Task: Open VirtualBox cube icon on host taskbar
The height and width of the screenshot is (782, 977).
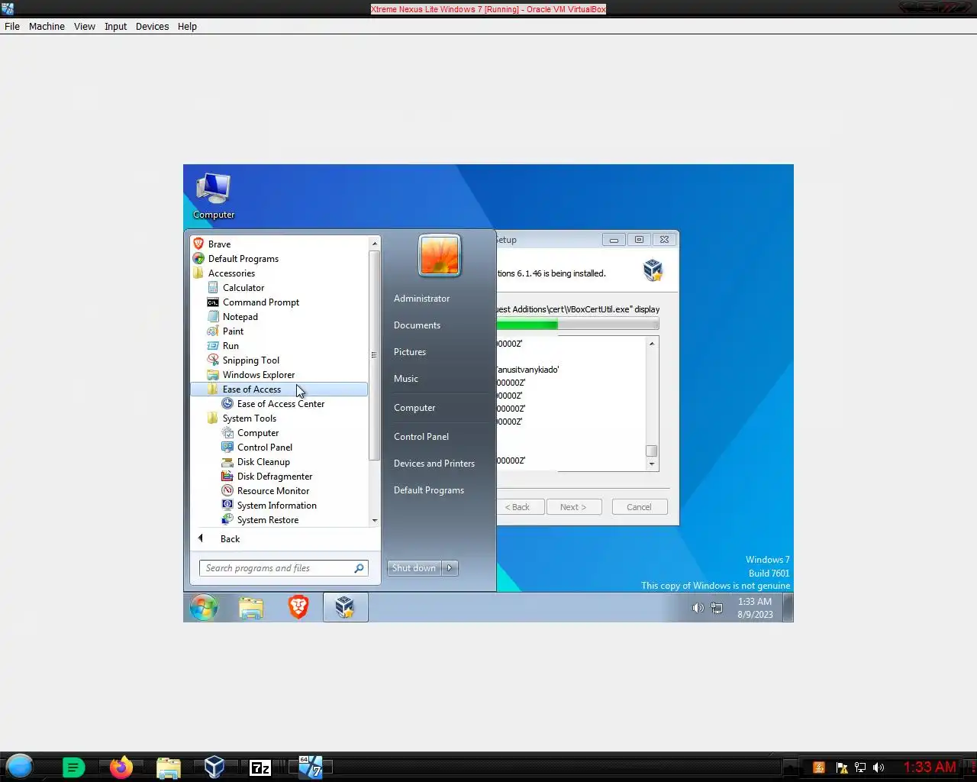Action: [214, 767]
